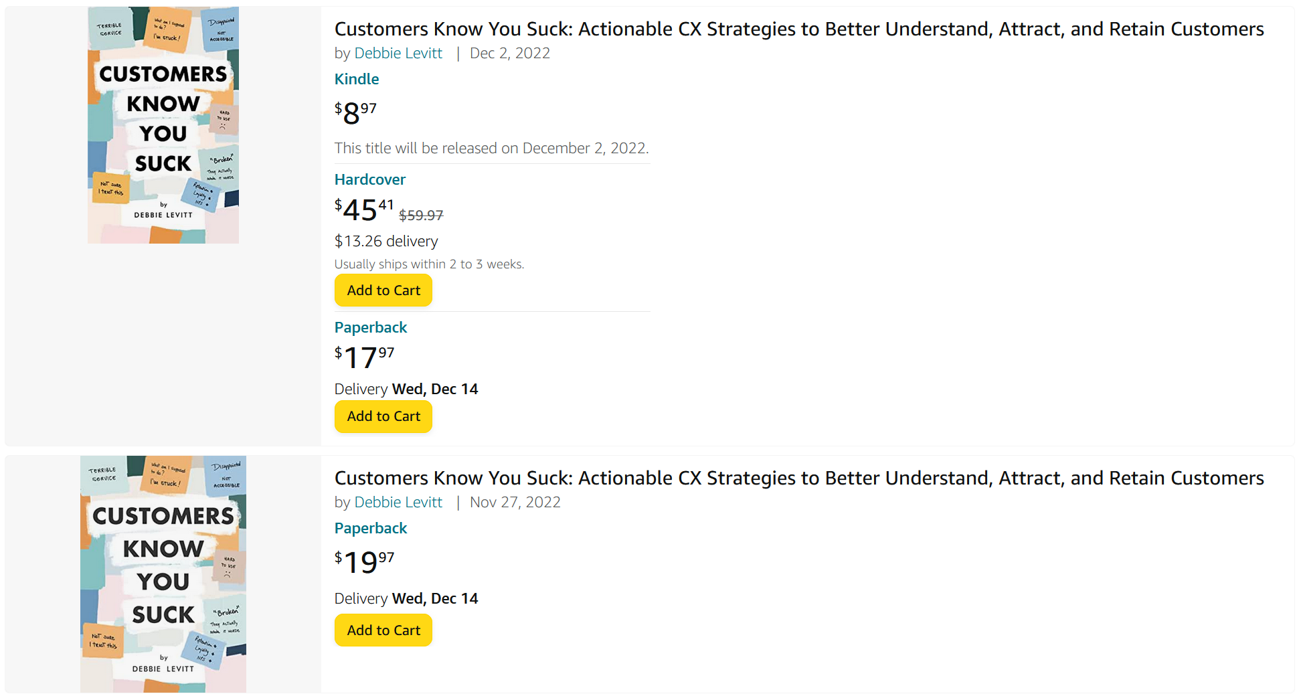Add the $17.97 paperback to cart

pyautogui.click(x=383, y=416)
